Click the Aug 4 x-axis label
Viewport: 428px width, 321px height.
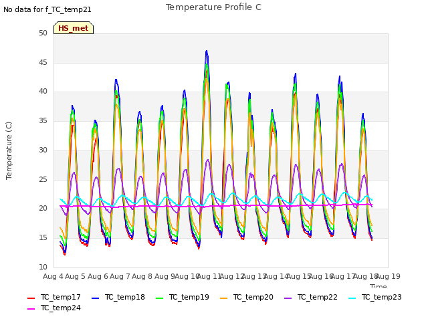pos(53,276)
